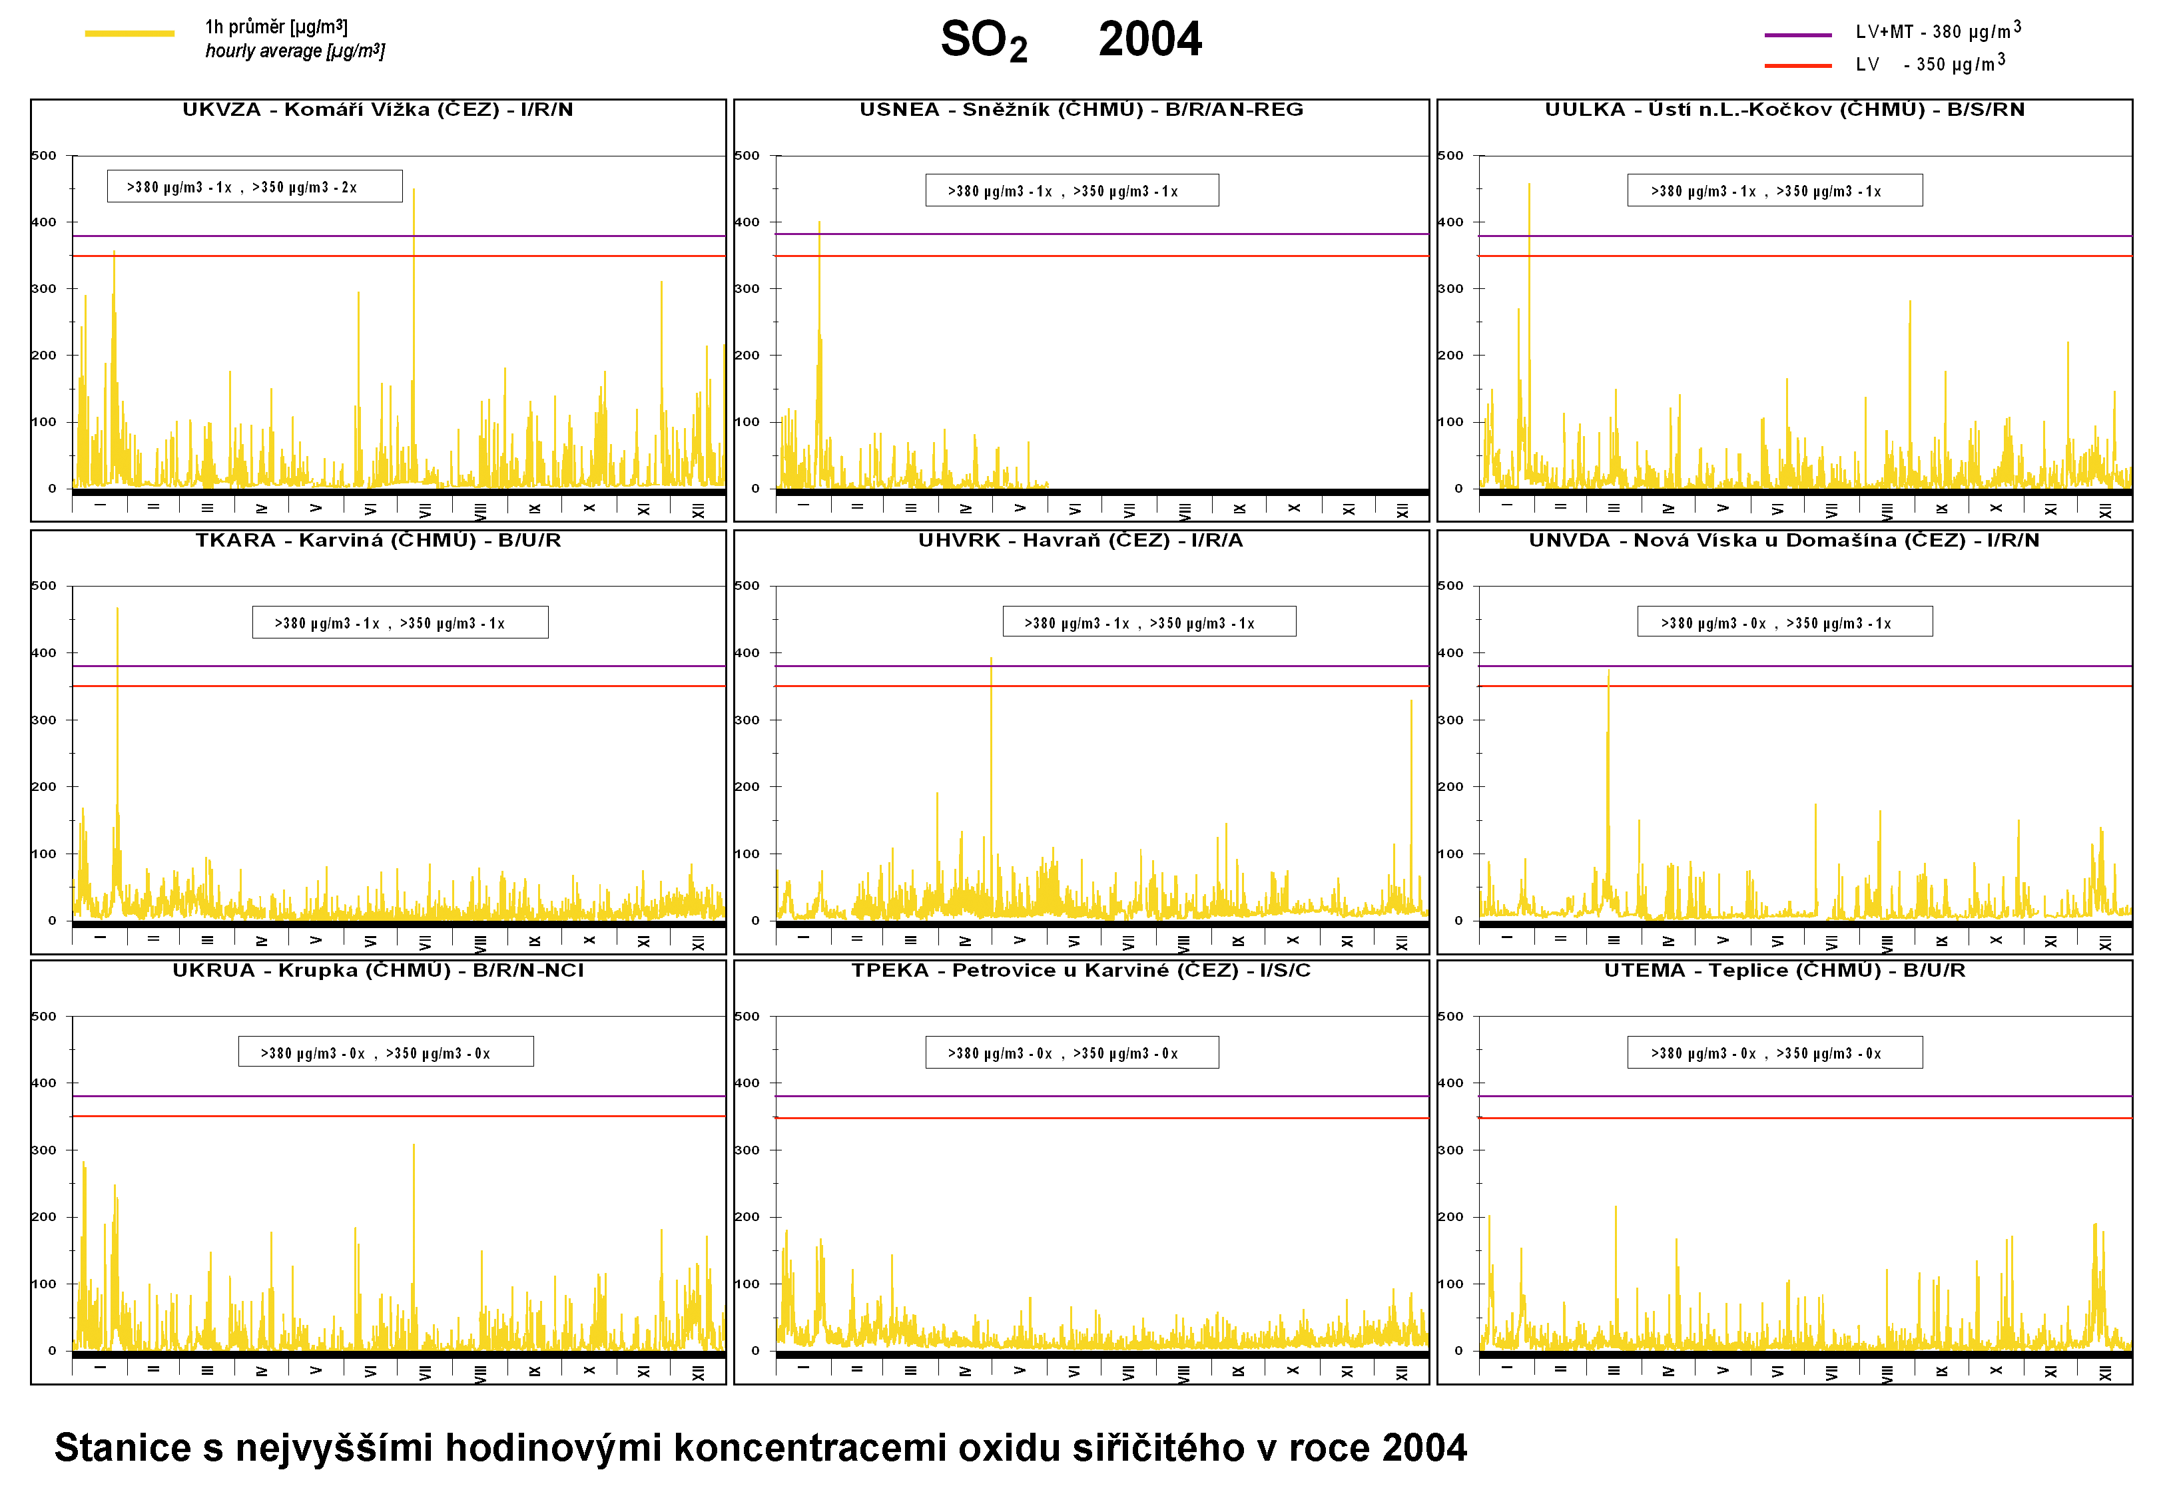Click the TPEKA Petrovice u Karviné title
The height and width of the screenshot is (1494, 2163).
pyautogui.click(x=1081, y=971)
